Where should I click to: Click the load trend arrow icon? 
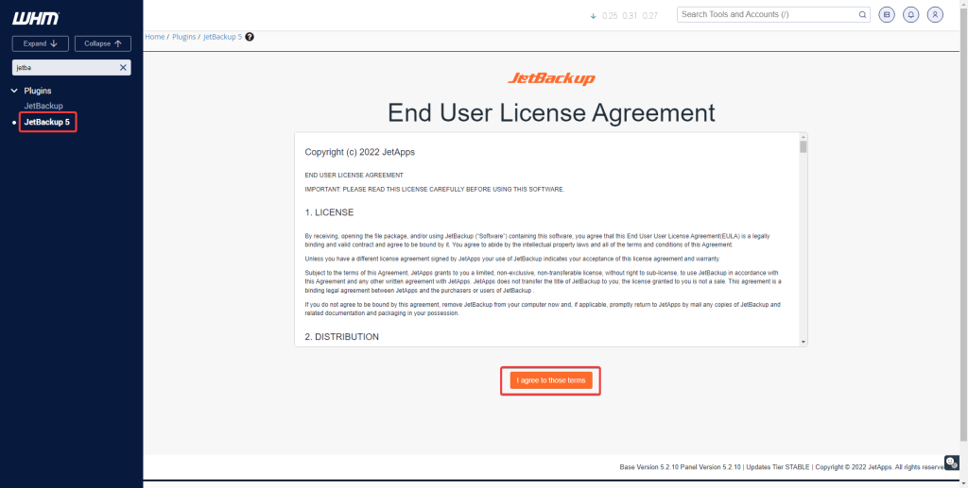(x=594, y=16)
